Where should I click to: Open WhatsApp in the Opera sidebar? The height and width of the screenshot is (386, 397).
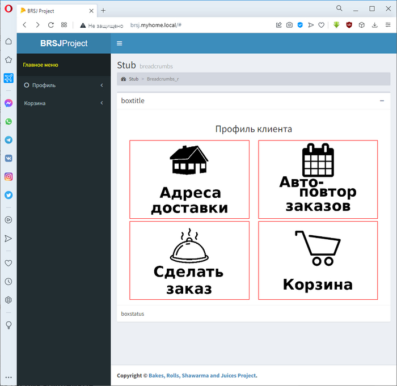[9, 121]
